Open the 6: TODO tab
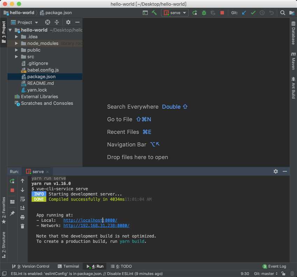297x277 pixels. point(121,266)
